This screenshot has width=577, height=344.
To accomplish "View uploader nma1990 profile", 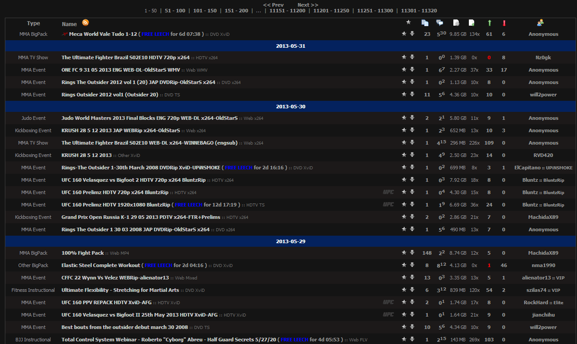I will pyautogui.click(x=543, y=265).
